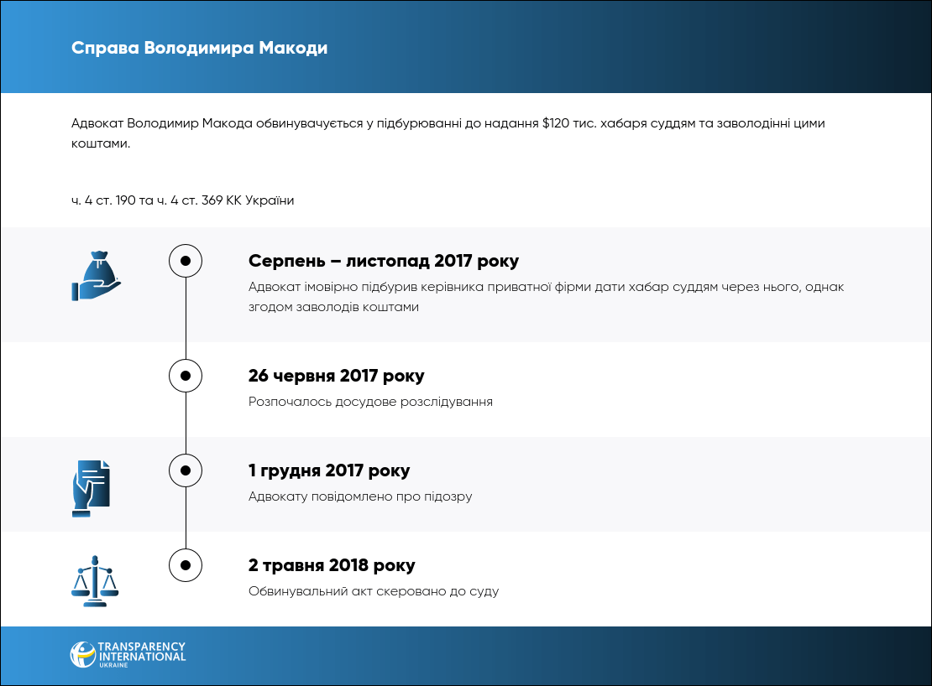This screenshot has height=686, width=932.
Task: Click the heading Серпень – листопад 2017 року
Action: 384,261
